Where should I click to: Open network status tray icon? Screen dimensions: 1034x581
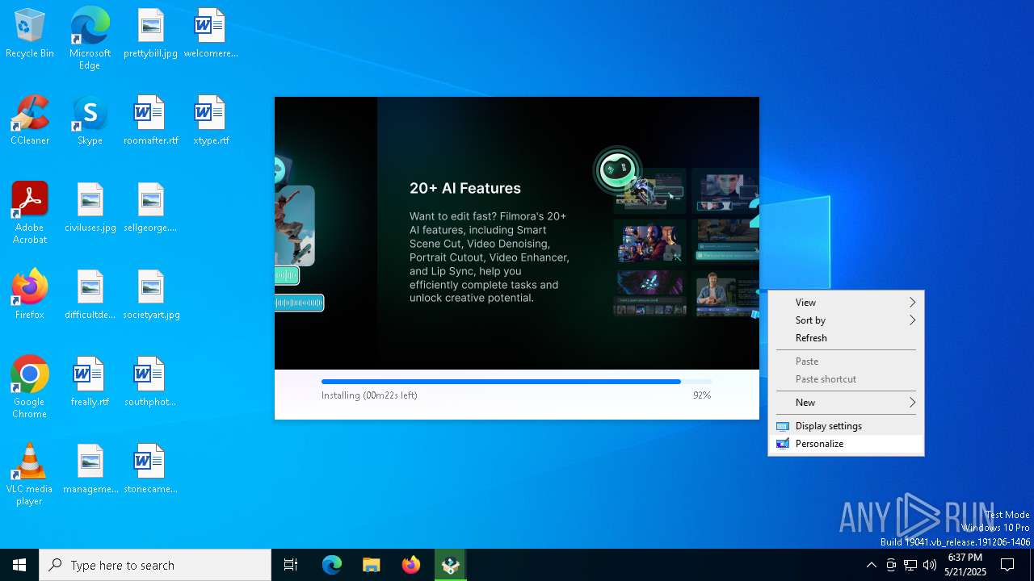click(x=910, y=565)
